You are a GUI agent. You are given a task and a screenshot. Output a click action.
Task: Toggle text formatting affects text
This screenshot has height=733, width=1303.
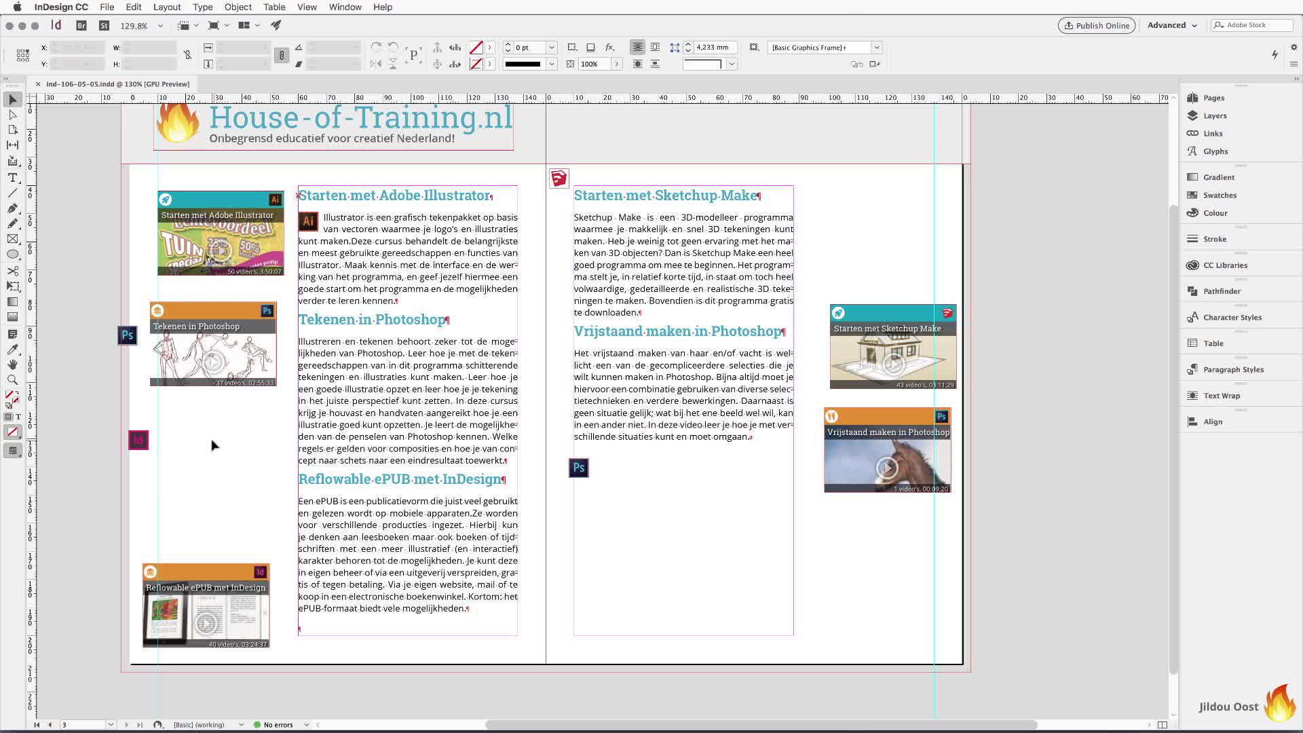[18, 417]
